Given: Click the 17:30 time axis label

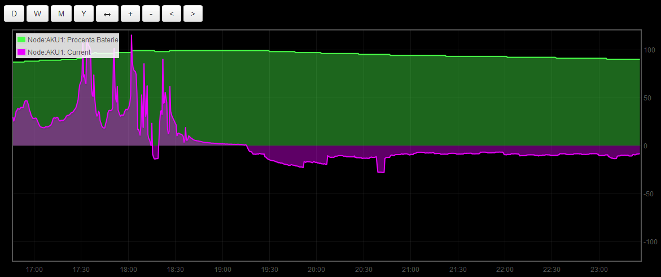Looking at the screenshot, I should pos(81,270).
